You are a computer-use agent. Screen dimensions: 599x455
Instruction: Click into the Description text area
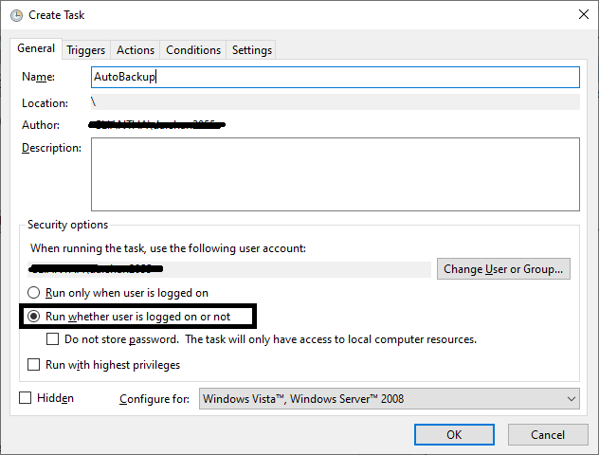click(x=335, y=173)
